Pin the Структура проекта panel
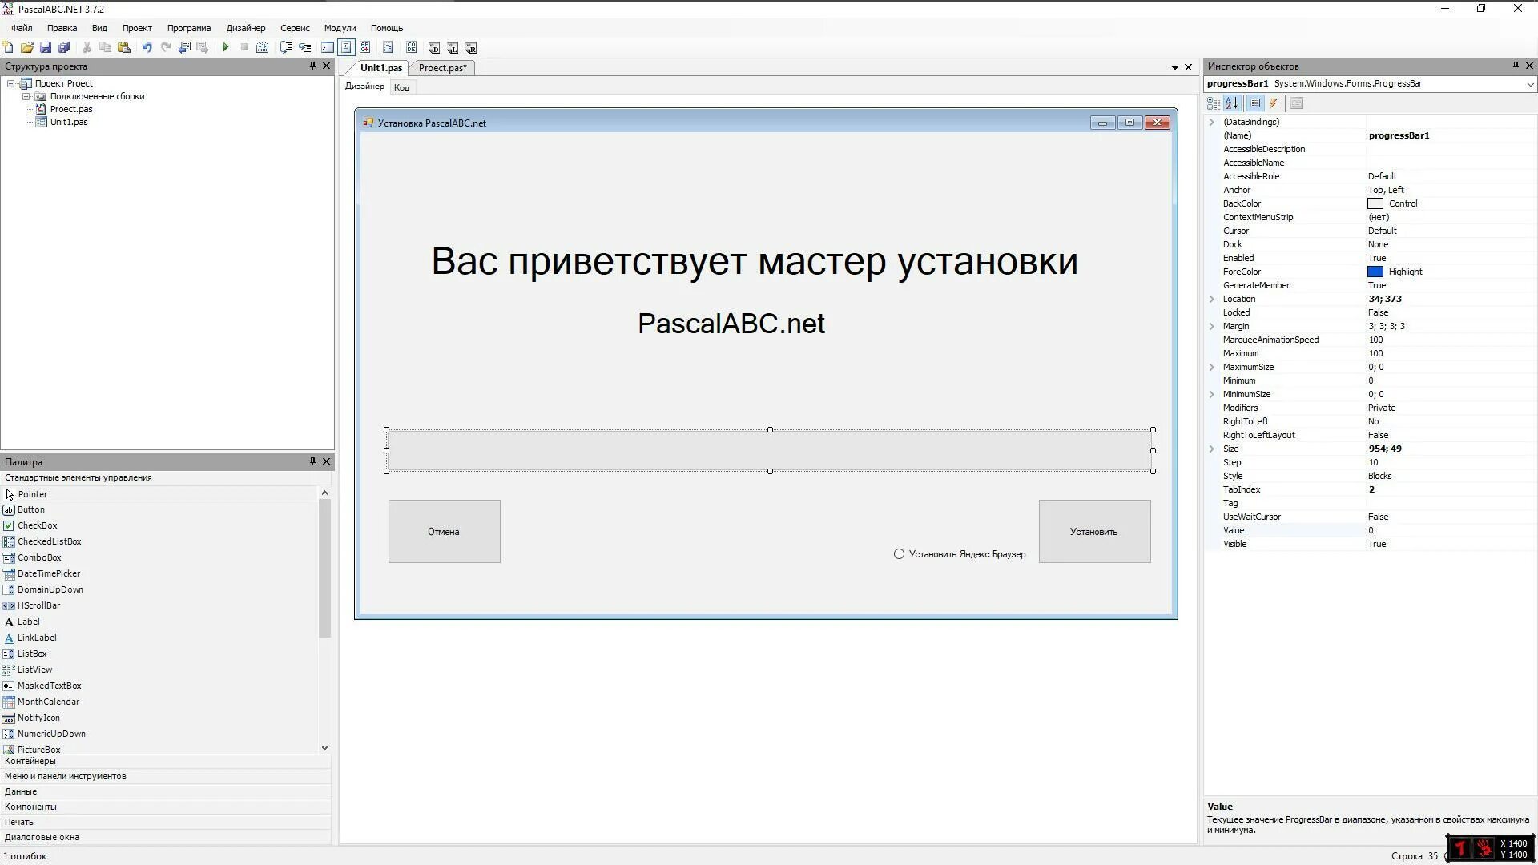Viewport: 1538px width, 865px height. pyautogui.click(x=312, y=66)
